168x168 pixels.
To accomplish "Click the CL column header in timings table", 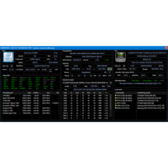I will click(71, 93).
